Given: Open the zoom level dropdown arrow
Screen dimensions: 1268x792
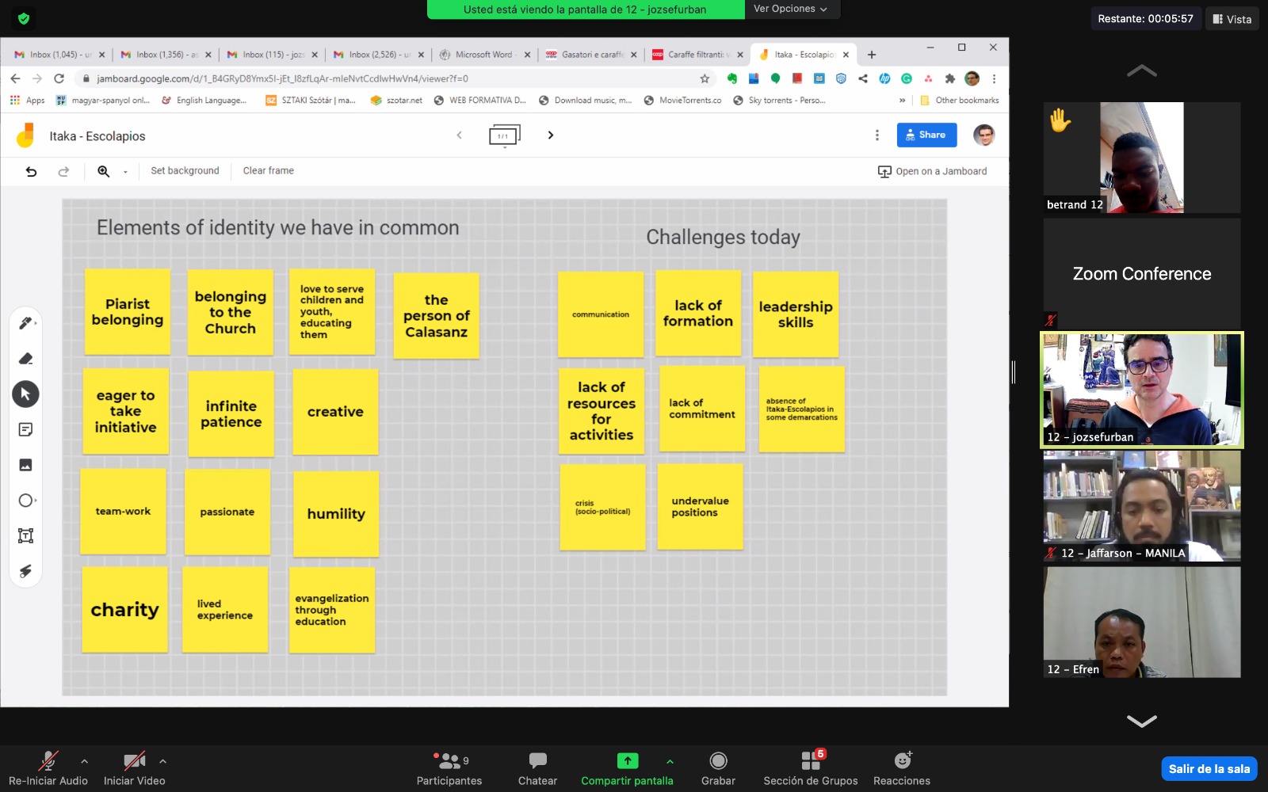Looking at the screenshot, I should 125,172.
